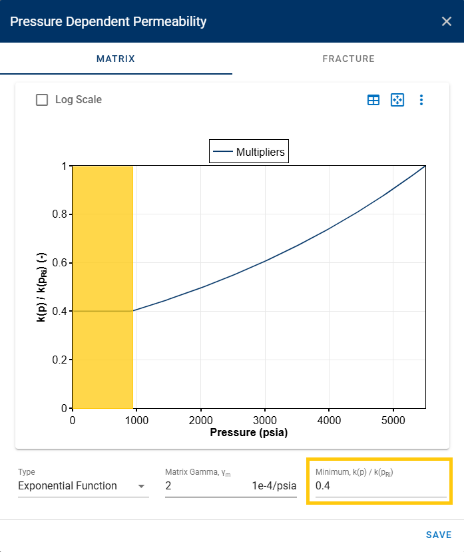
Task: Click the Multipliers legend entry
Action: coord(248,151)
